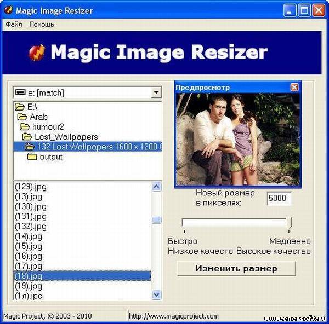Screen dimensions: 329x324
Task: Click the closed folder icon next to output
Action: coord(32,157)
